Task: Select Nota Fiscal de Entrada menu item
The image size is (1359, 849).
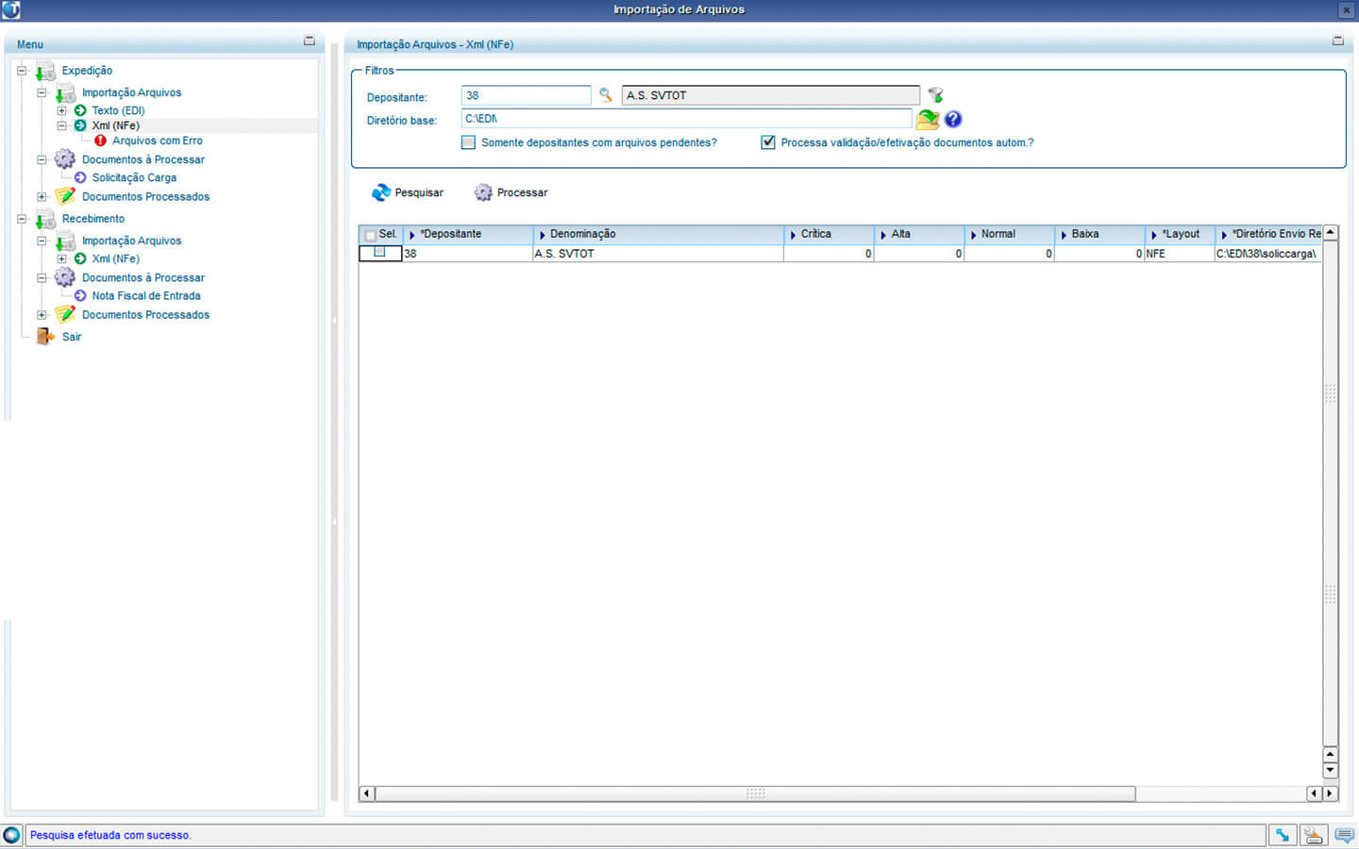Action: tap(145, 296)
